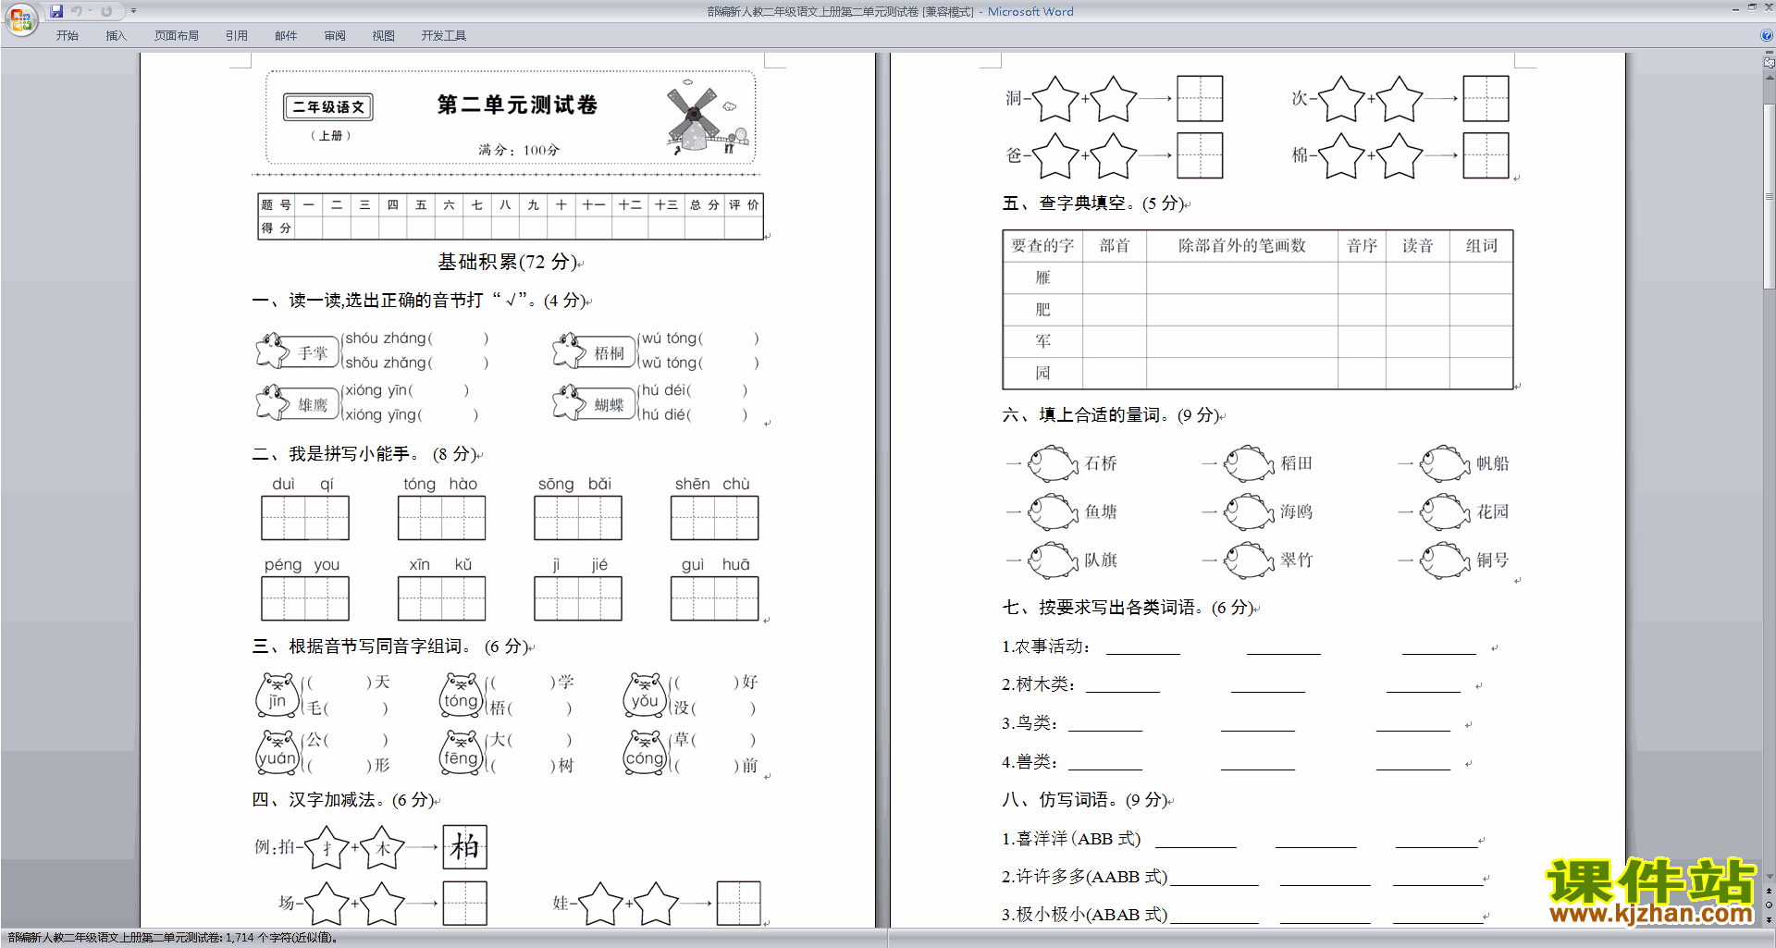Viewport: 1776px width, 948px height.
Task: Switch to the 引用 tab
Action: (236, 36)
